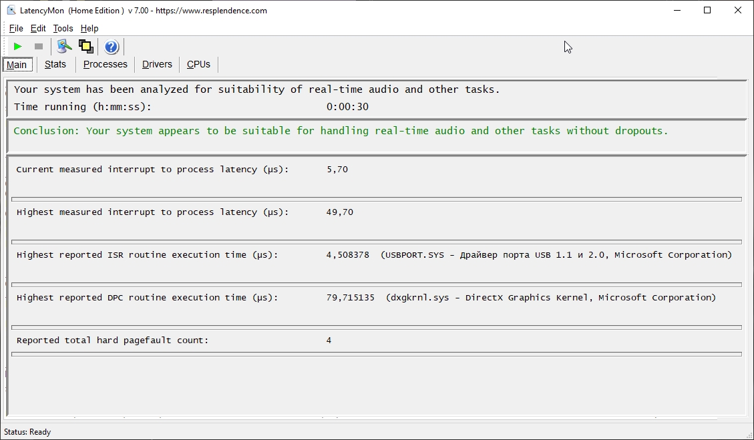
Task: Go to the Drivers tab
Action: [157, 64]
